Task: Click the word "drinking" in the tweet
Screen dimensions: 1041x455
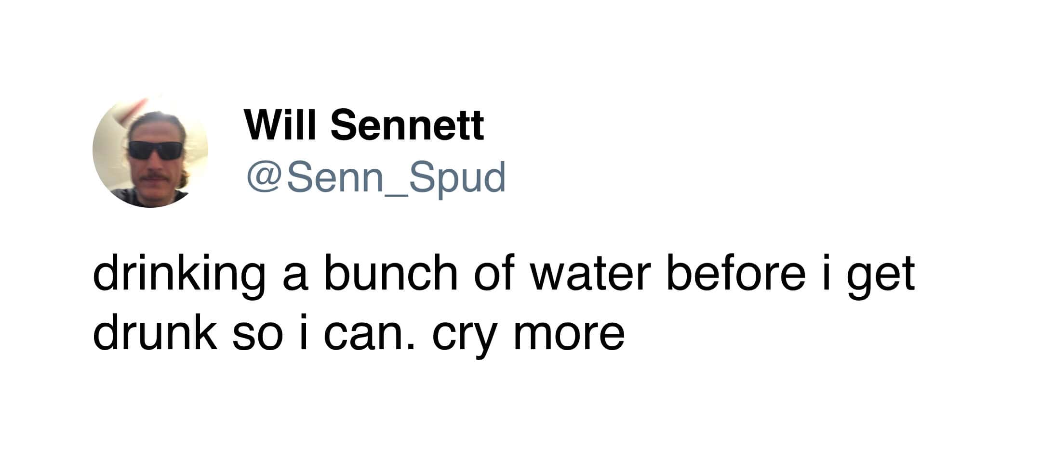Action: [179, 275]
